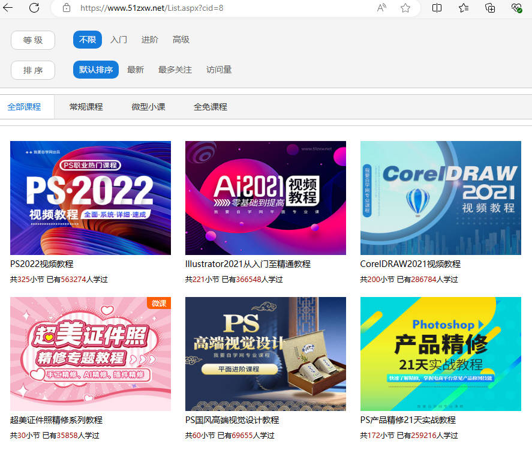This screenshot has height=453, width=532.
Task: Open split screen icon
Action: 437,8
